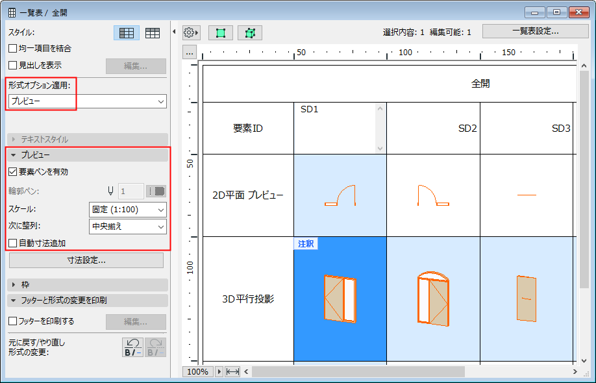Image resolution: width=596 pixels, height=383 pixels.
Task: Open the 次に整列 dropdown 中央揃え
Action: [x=127, y=227]
